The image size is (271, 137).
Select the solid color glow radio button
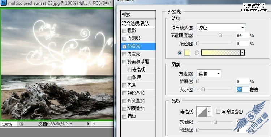(180, 53)
